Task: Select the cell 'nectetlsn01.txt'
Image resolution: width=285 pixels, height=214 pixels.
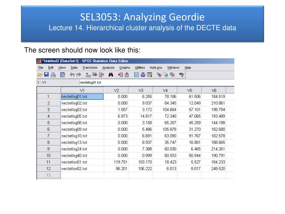Action: [x=82, y=162]
